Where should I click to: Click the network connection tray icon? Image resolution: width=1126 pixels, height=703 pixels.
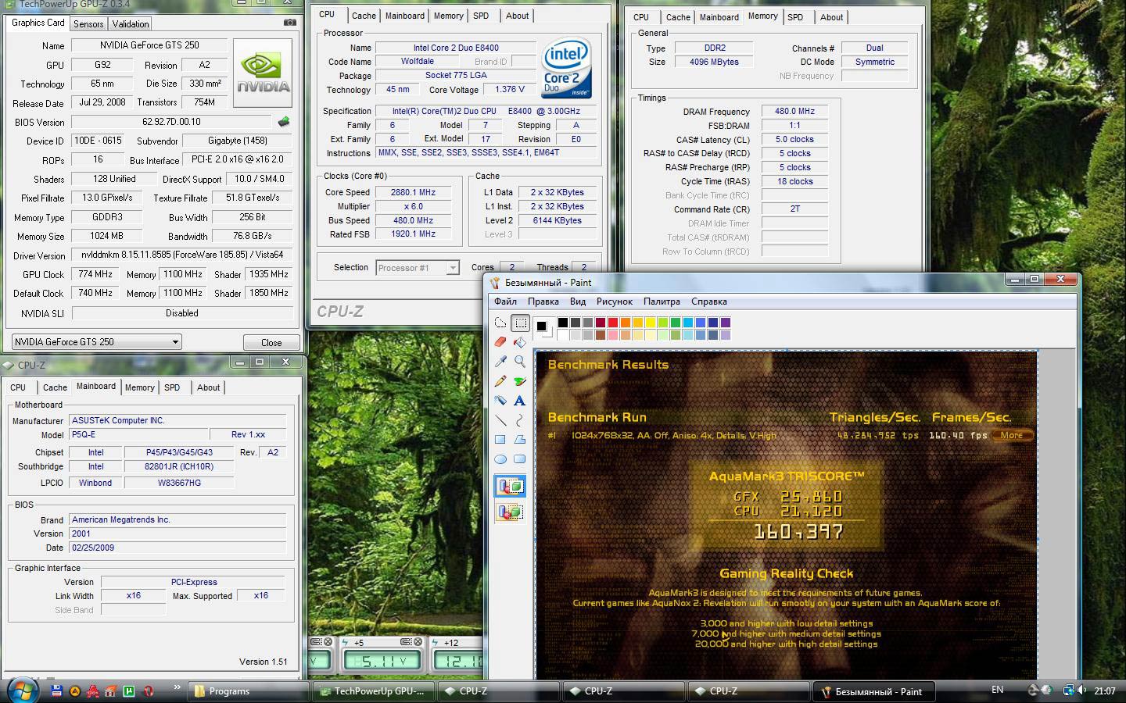pyautogui.click(x=1067, y=691)
